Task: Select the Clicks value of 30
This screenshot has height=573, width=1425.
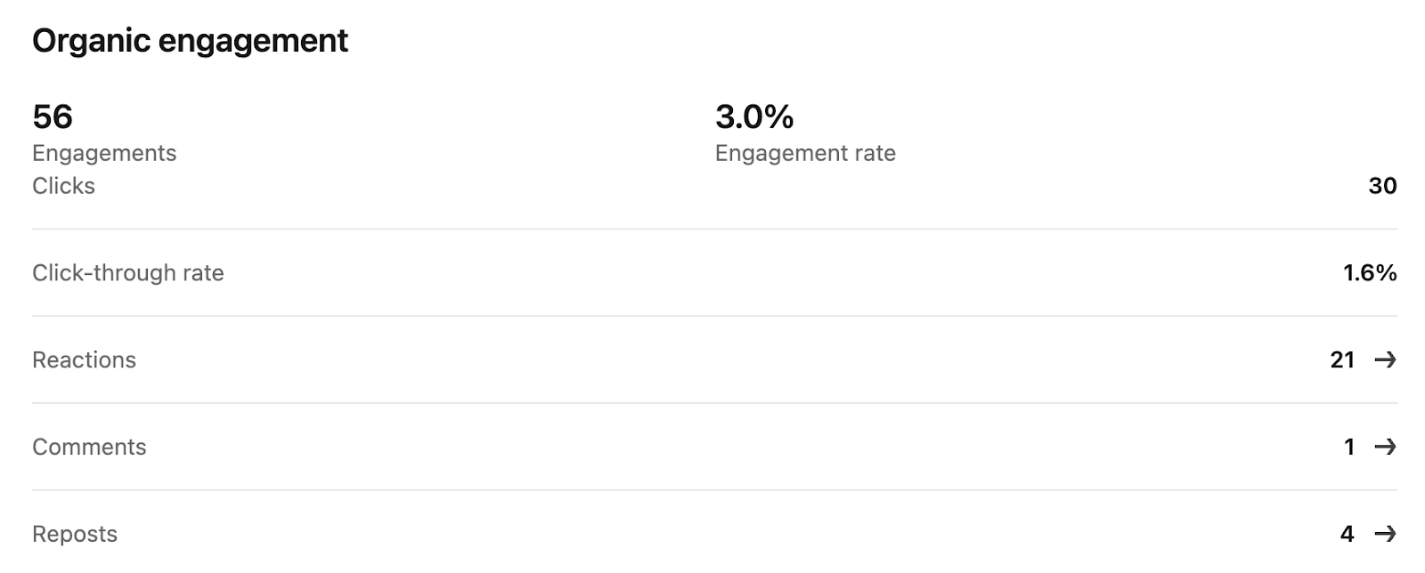Action: click(x=1382, y=186)
